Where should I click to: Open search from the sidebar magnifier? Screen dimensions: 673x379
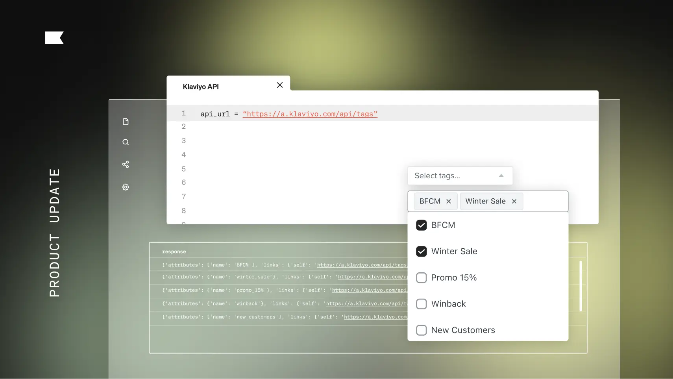(x=126, y=142)
